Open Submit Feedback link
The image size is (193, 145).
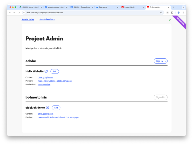pyautogui.click(x=47, y=19)
